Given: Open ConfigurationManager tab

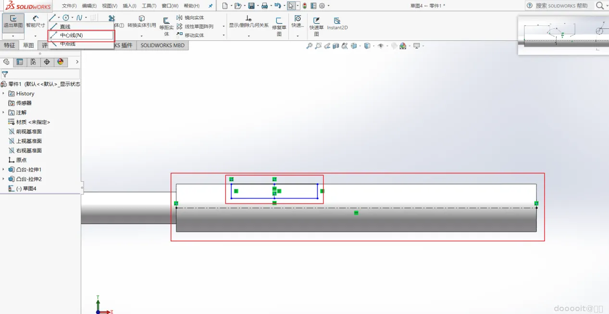Looking at the screenshot, I should tap(33, 62).
